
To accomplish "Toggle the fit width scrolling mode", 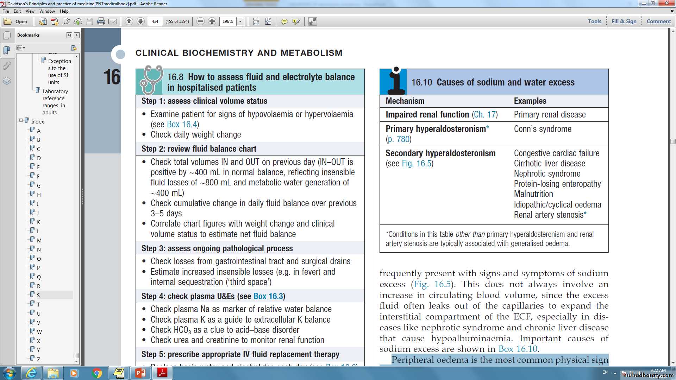I will tap(256, 21).
